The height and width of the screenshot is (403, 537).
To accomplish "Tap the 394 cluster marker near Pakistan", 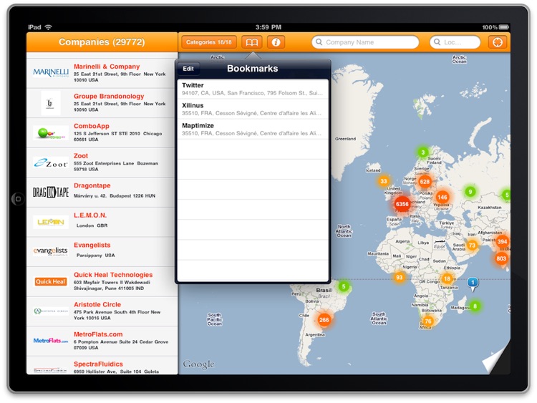I will tap(502, 242).
